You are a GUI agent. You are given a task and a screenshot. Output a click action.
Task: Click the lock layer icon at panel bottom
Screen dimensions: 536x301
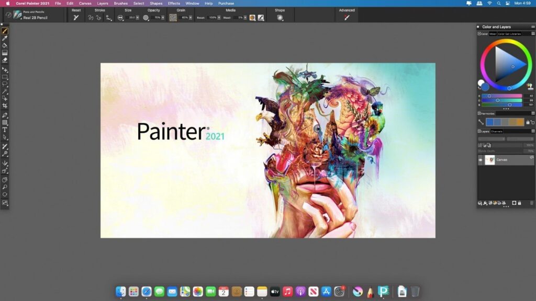click(x=520, y=203)
